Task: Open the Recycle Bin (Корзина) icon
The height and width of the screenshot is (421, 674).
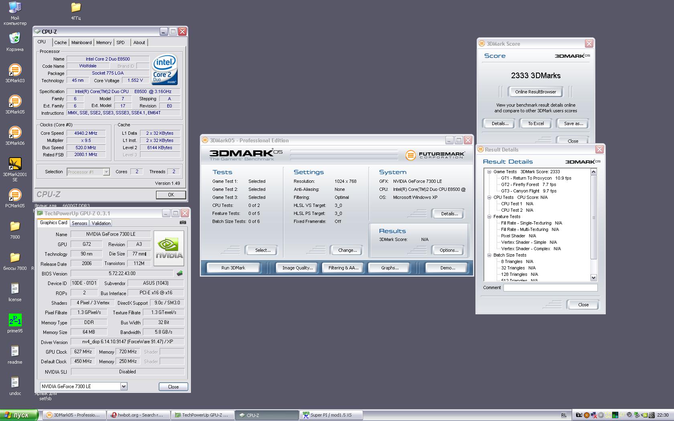Action: (x=15, y=42)
